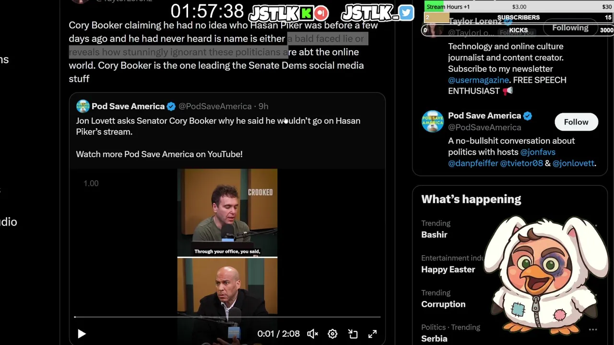
Task: Click the Following button for Taylor Lorenz
Action: (570, 28)
